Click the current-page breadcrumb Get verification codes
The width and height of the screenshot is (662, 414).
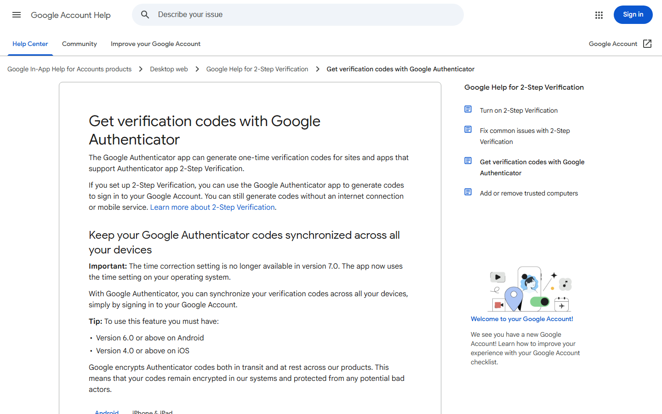[400, 69]
